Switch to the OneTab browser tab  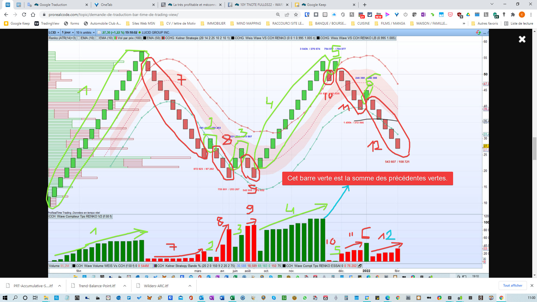click(x=123, y=5)
